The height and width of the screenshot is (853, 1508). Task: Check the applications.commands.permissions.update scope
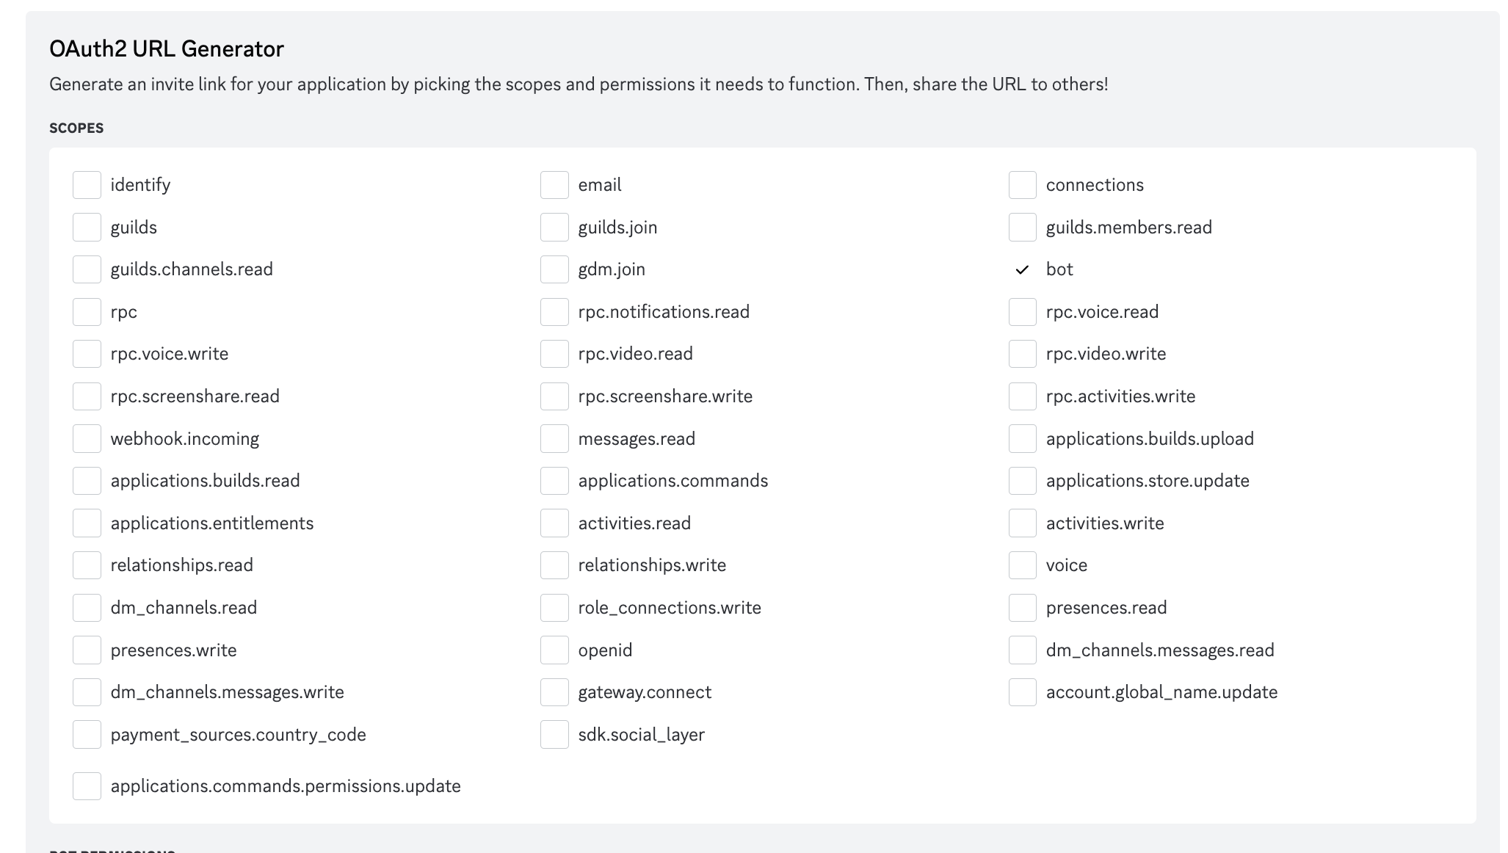[87, 786]
